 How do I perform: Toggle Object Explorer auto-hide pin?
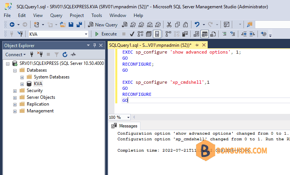[94, 45]
